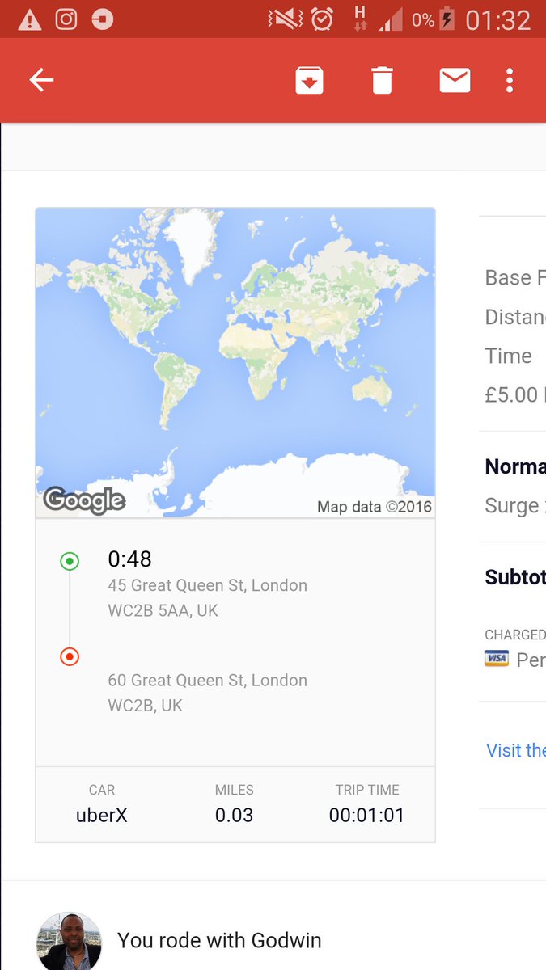Tap the Google logo on the map
Image resolution: width=546 pixels, height=970 pixels.
pos(85,500)
